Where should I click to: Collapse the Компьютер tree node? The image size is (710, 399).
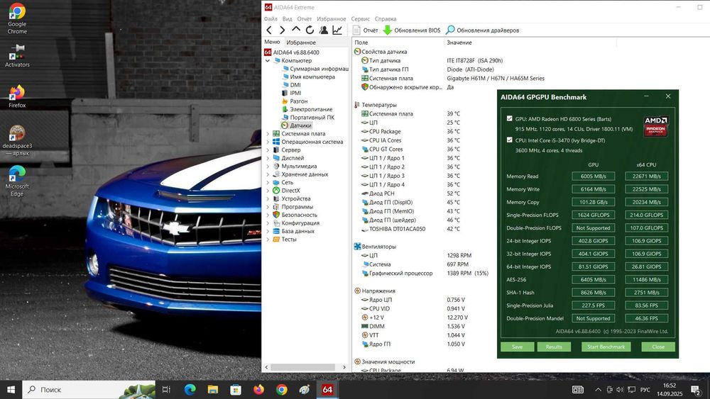tap(268, 60)
